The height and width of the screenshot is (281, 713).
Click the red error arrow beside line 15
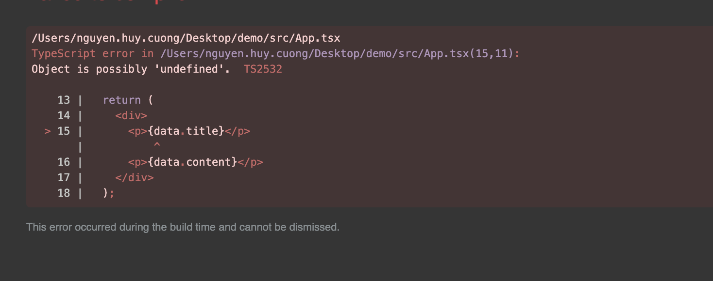(x=48, y=131)
